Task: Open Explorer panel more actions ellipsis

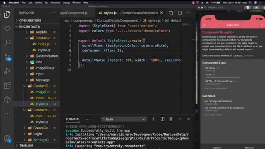Action: click(x=53, y=13)
